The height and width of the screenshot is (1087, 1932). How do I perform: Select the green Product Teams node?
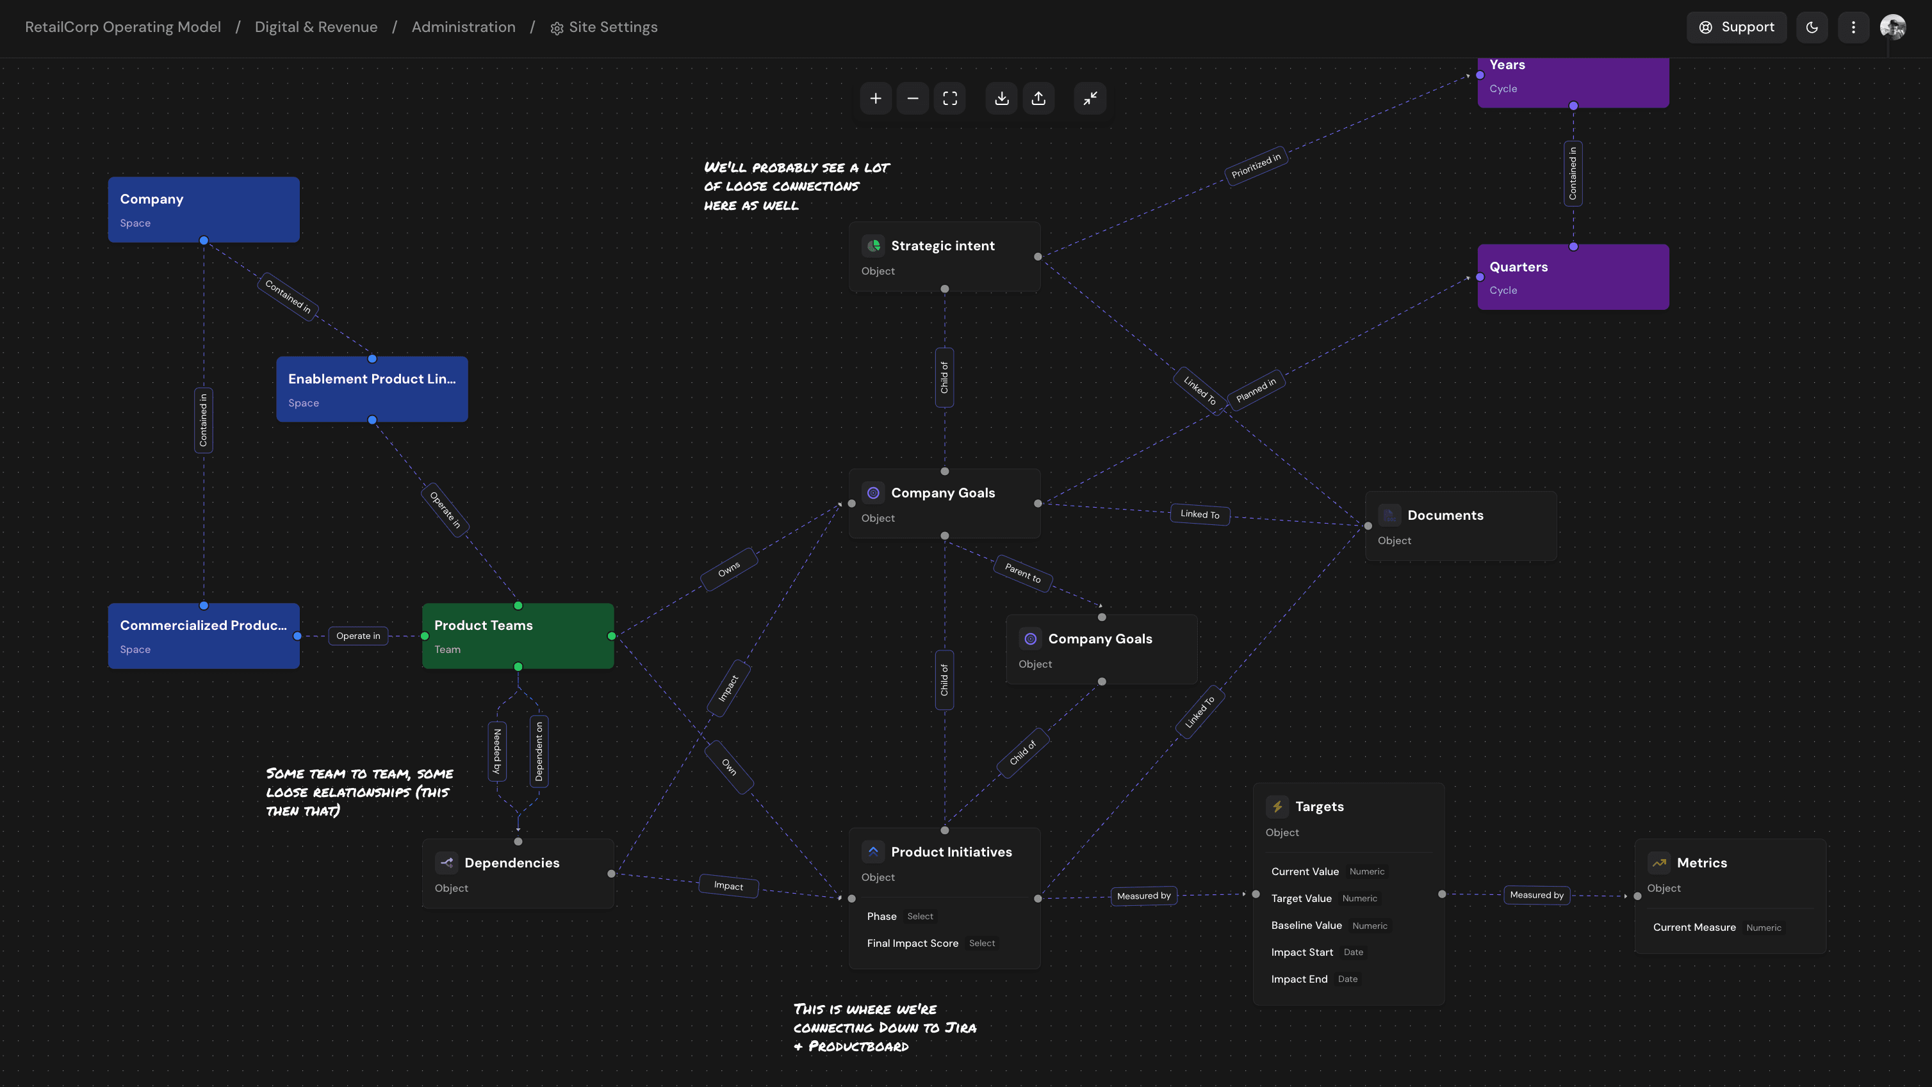pos(518,636)
